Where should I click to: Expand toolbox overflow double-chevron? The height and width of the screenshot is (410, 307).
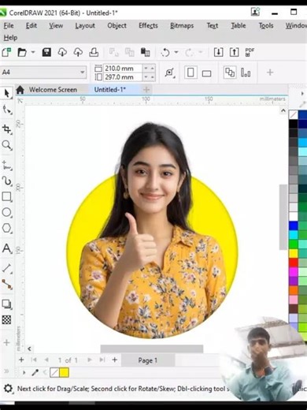point(6,371)
